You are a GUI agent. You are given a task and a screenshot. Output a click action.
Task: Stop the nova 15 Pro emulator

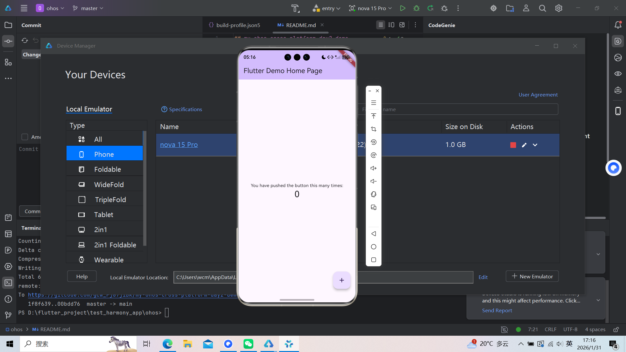513,145
